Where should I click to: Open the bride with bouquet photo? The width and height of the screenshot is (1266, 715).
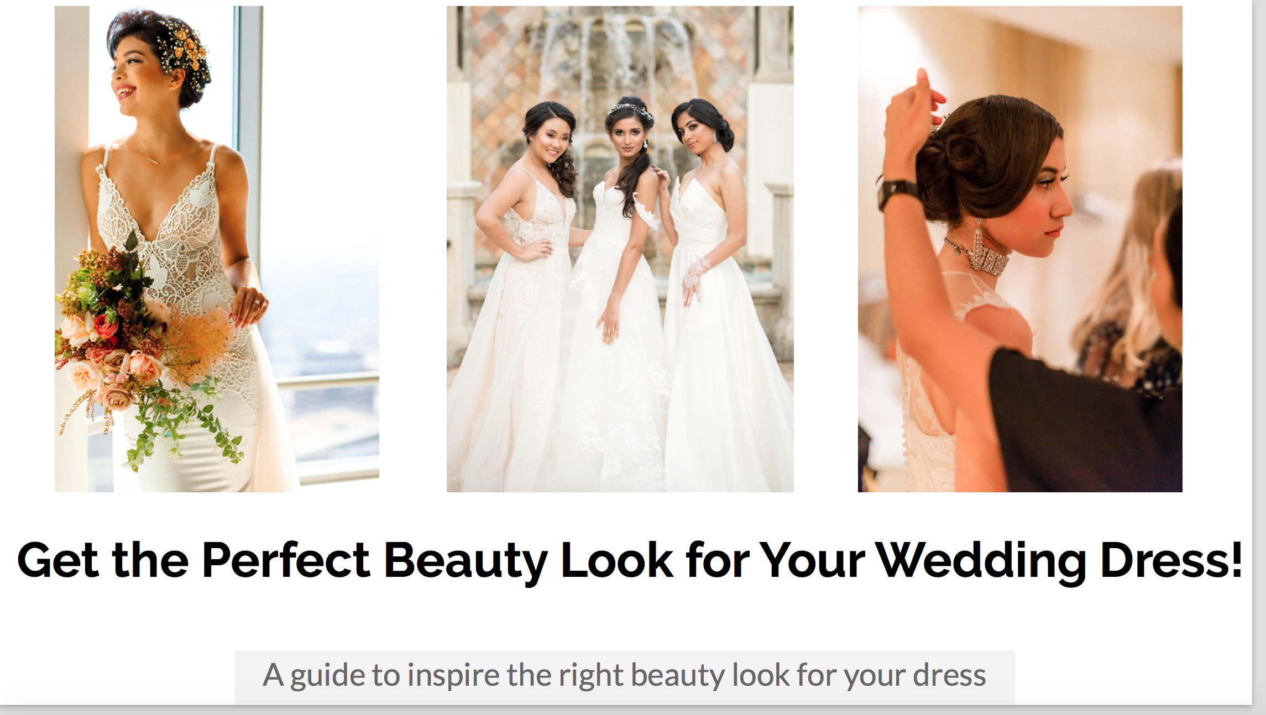coord(217,249)
